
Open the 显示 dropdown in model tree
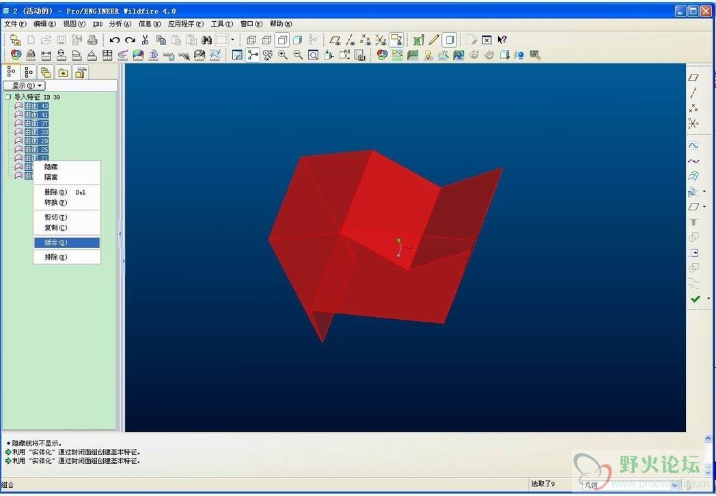click(24, 85)
